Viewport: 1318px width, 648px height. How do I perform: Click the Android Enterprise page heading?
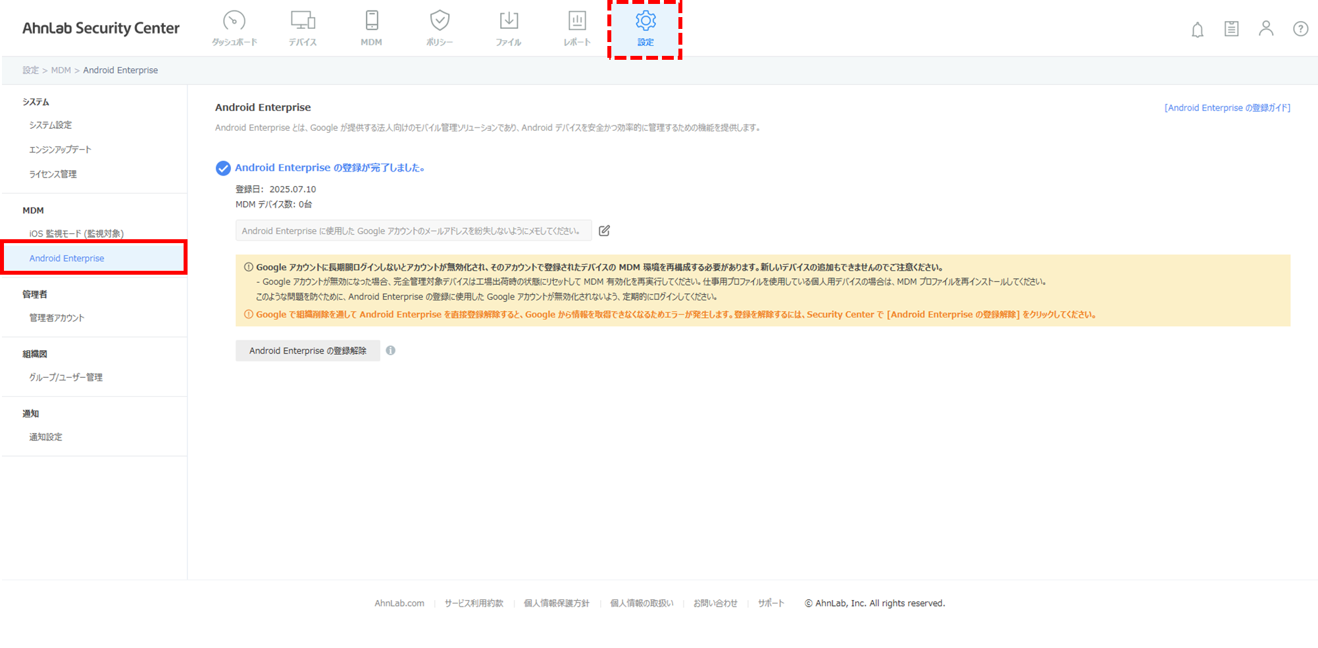point(263,107)
